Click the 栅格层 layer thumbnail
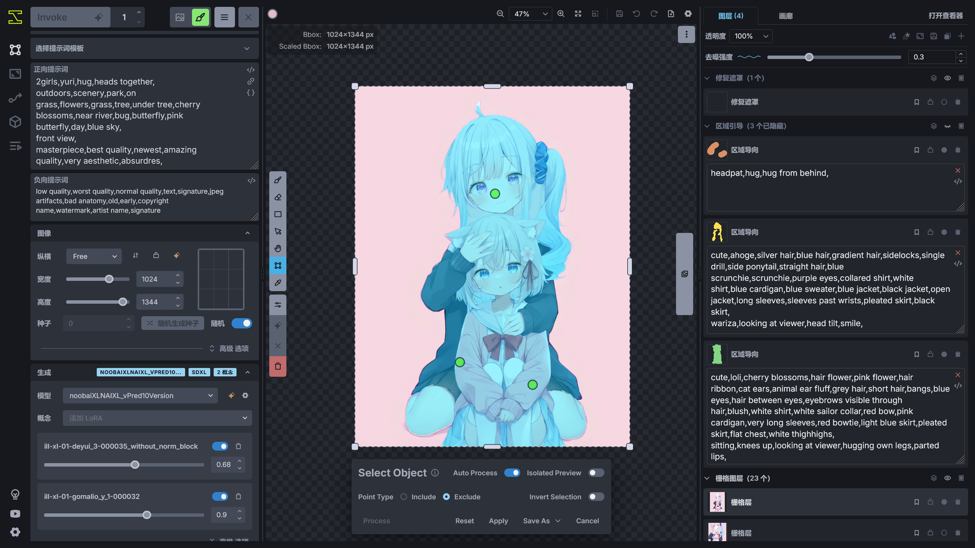This screenshot has height=548, width=975. [717, 502]
